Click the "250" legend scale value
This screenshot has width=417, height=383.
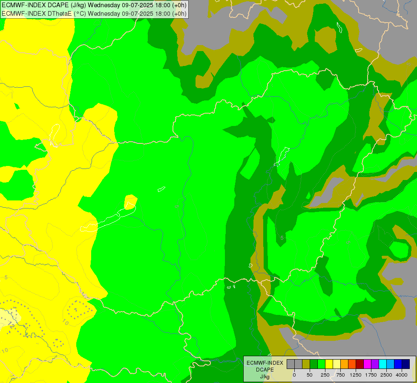(325, 375)
